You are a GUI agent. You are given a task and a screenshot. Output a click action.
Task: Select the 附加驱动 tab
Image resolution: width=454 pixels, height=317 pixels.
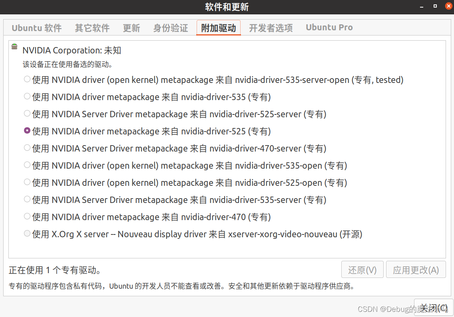tap(219, 28)
